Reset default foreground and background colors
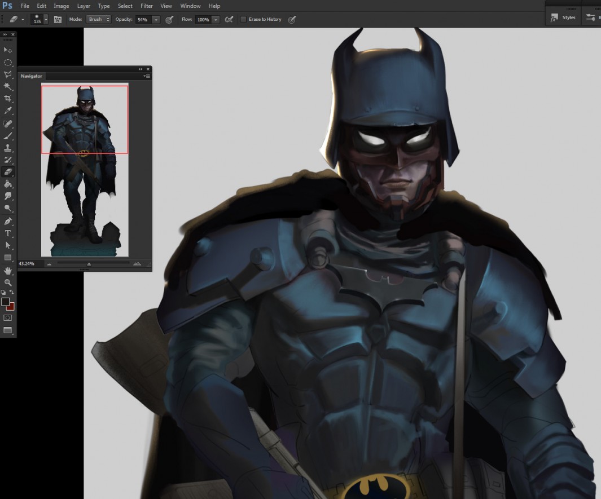 [x=3, y=293]
